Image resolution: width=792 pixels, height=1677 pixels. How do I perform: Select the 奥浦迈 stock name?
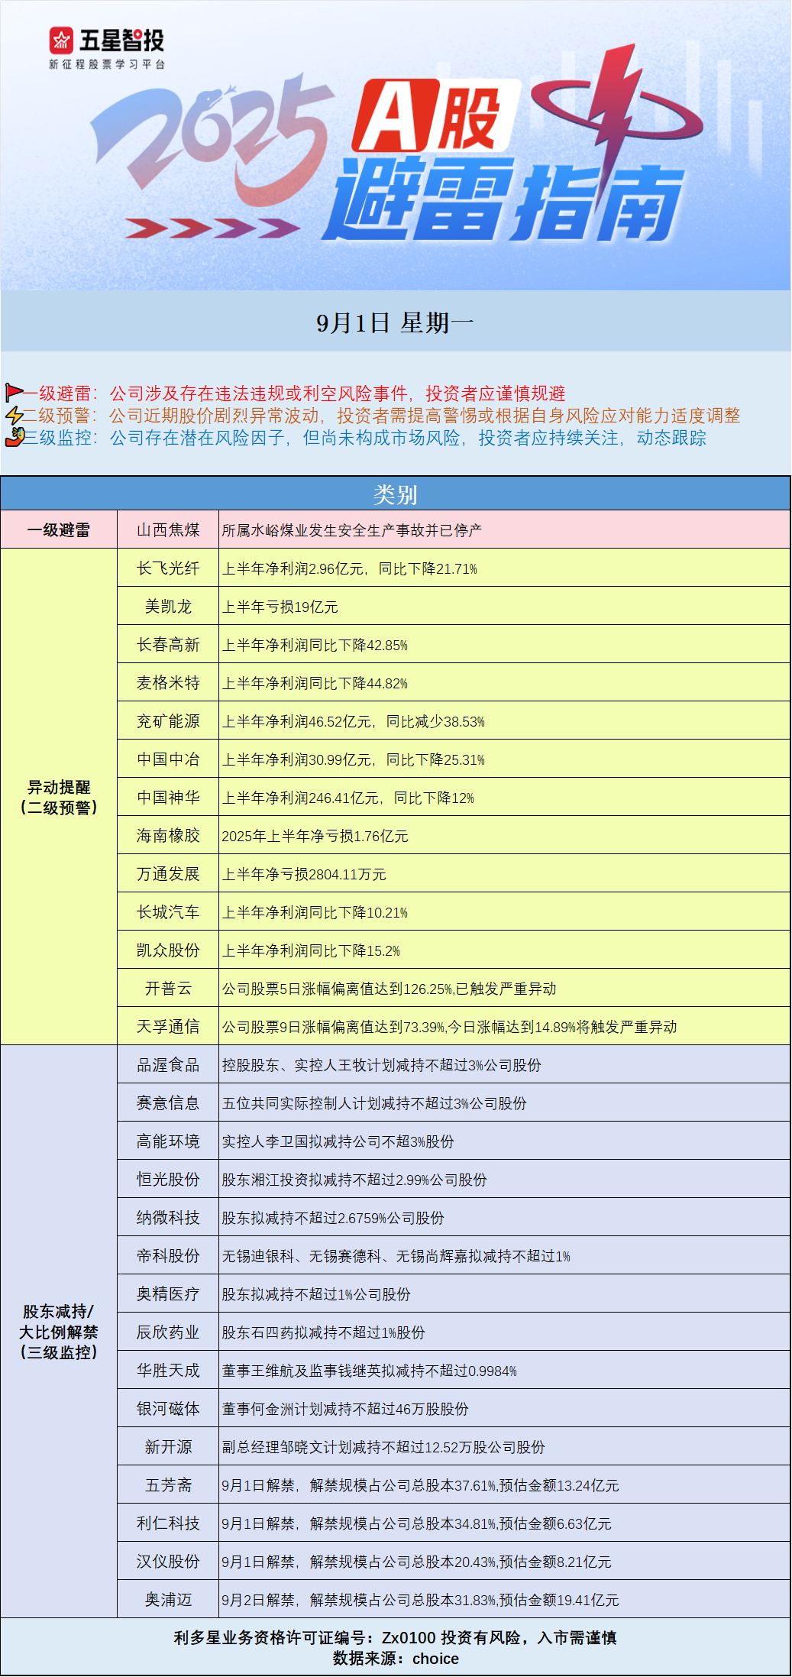coord(168,1599)
